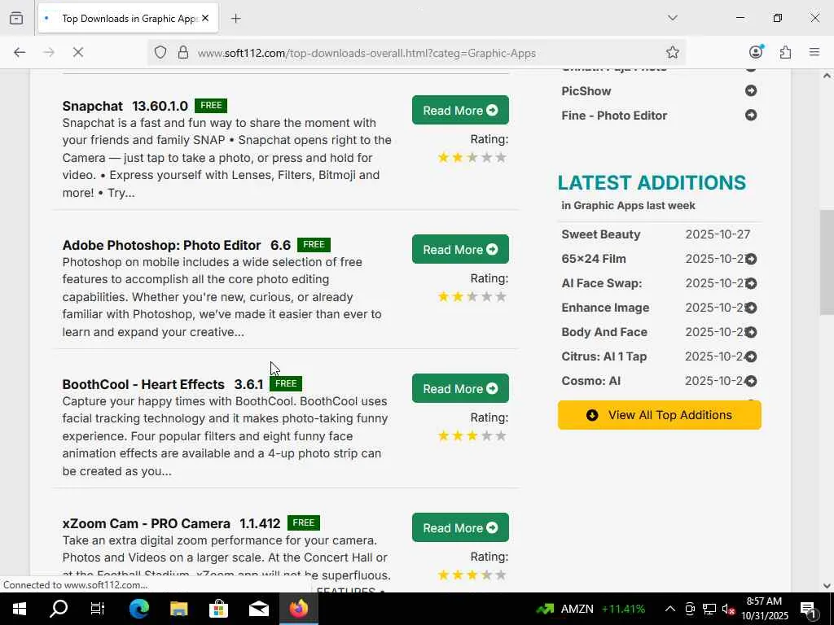Show hidden system tray icons

(x=670, y=609)
